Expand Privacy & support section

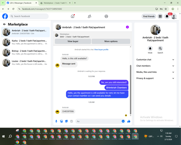tap(155, 78)
